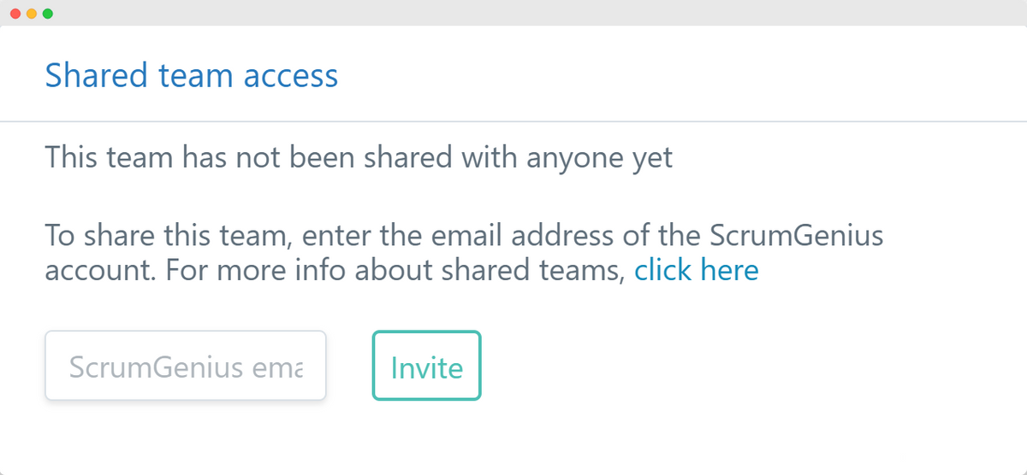The image size is (1027, 475).
Task: Open the 'click here' shared teams link
Action: point(696,271)
